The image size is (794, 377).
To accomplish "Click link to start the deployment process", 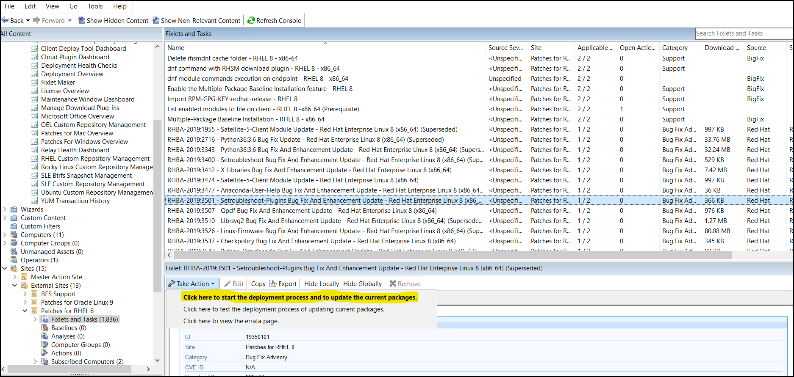I will 300,297.
